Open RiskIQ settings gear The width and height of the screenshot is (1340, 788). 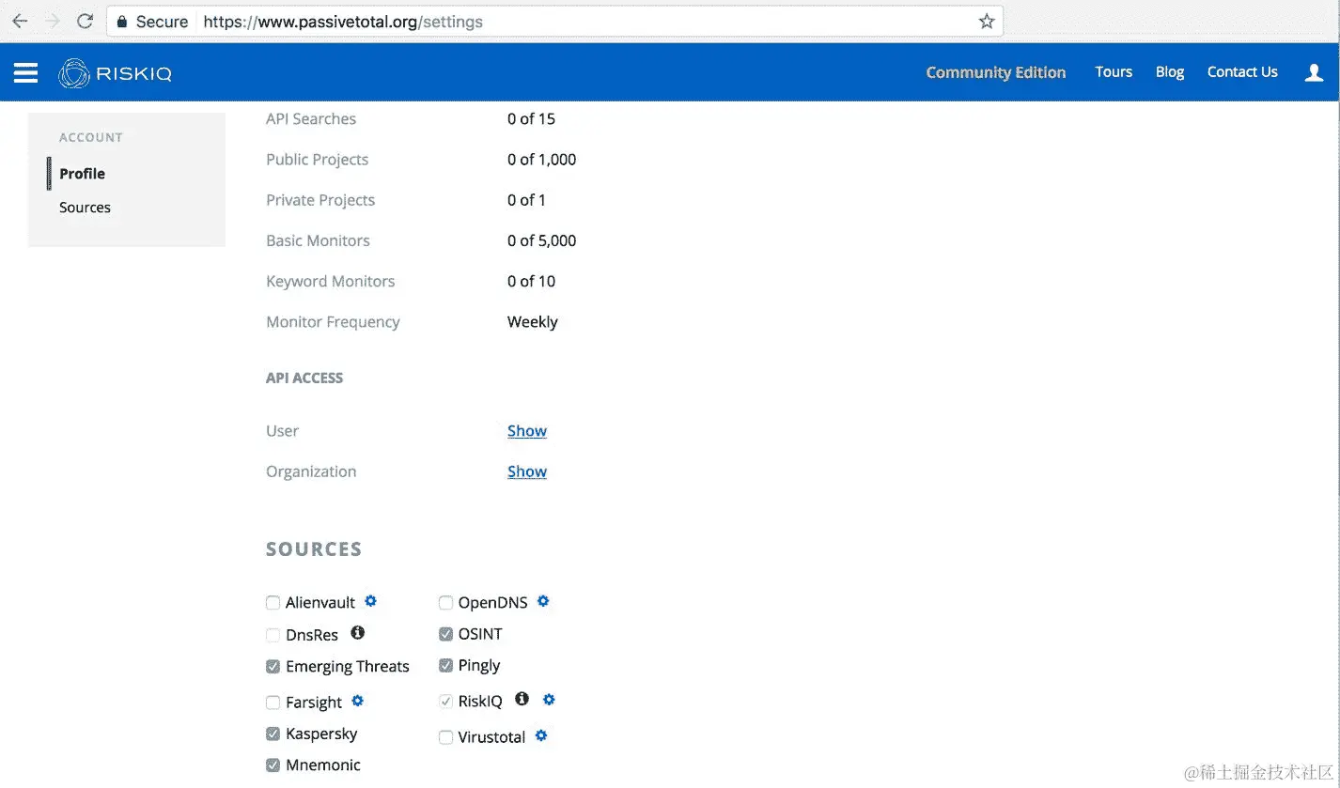click(550, 699)
